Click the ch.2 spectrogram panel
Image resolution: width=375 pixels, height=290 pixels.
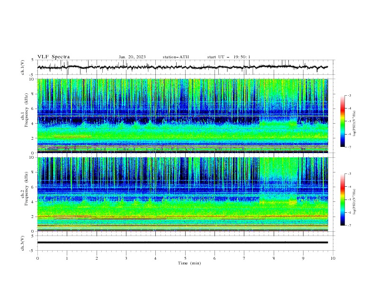coord(182,194)
